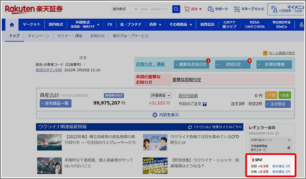Click the plus icon of 内訳を表示

pos(155,115)
